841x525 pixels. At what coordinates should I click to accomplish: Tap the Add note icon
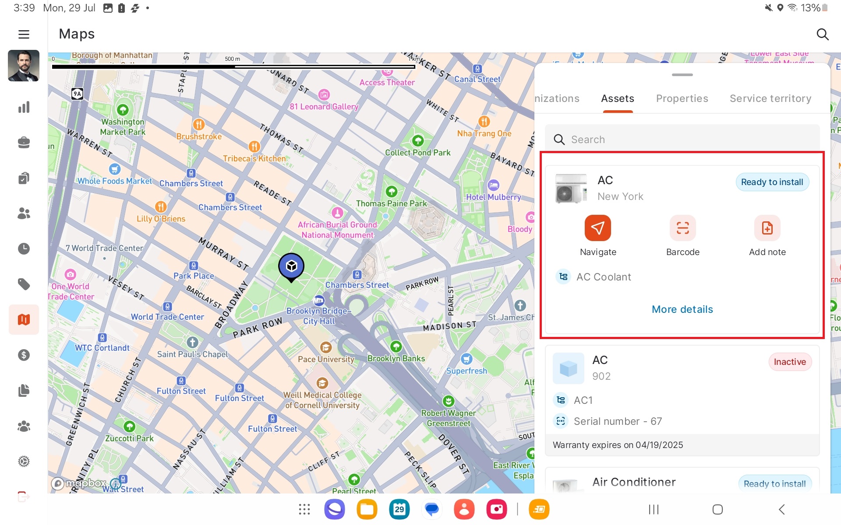click(x=767, y=228)
